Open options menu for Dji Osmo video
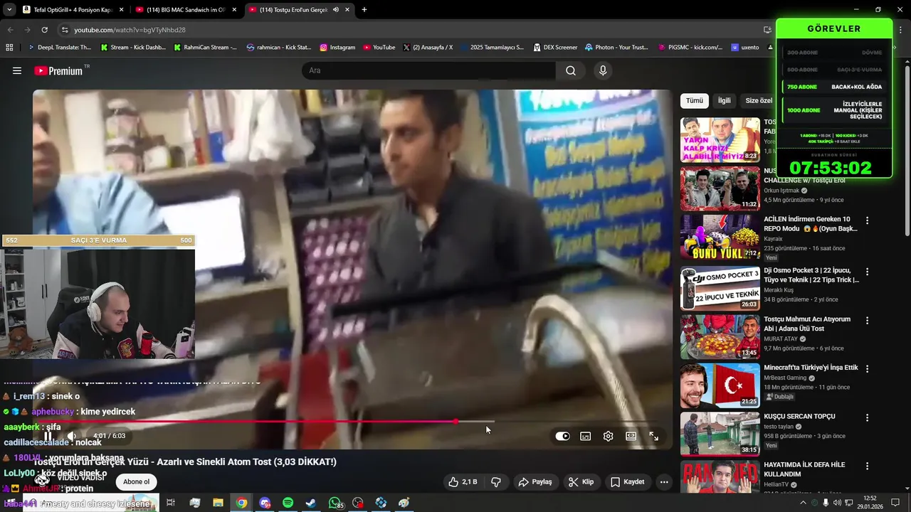Image resolution: width=911 pixels, height=512 pixels. (x=867, y=272)
